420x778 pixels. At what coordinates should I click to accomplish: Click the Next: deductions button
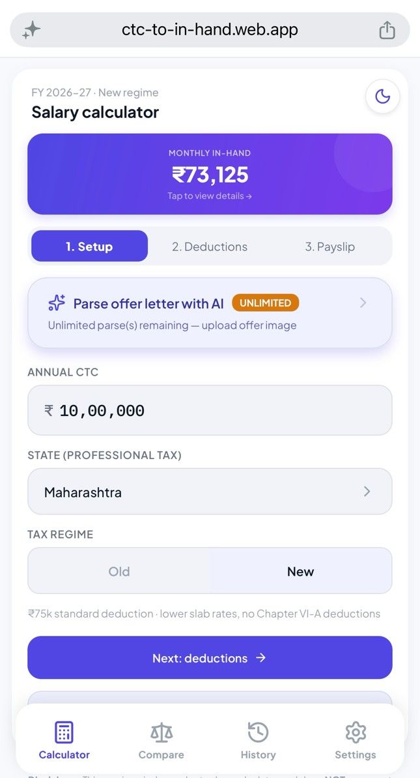pos(210,658)
